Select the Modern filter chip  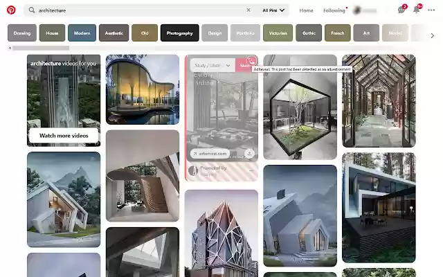82,33
